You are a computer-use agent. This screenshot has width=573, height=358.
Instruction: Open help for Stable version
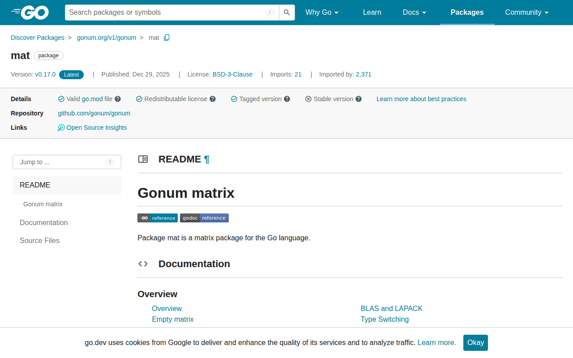click(359, 99)
